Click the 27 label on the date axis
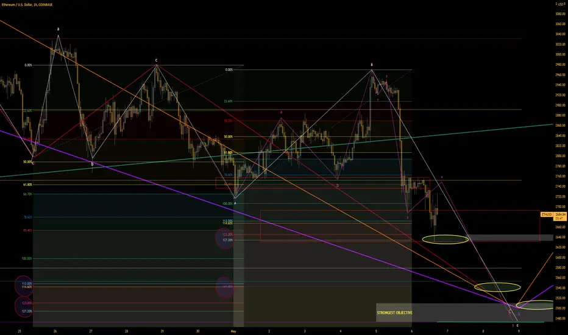The height and width of the screenshot is (335, 568). pos(91,331)
